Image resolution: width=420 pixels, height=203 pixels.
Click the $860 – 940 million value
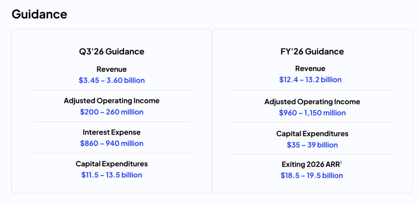click(112, 143)
